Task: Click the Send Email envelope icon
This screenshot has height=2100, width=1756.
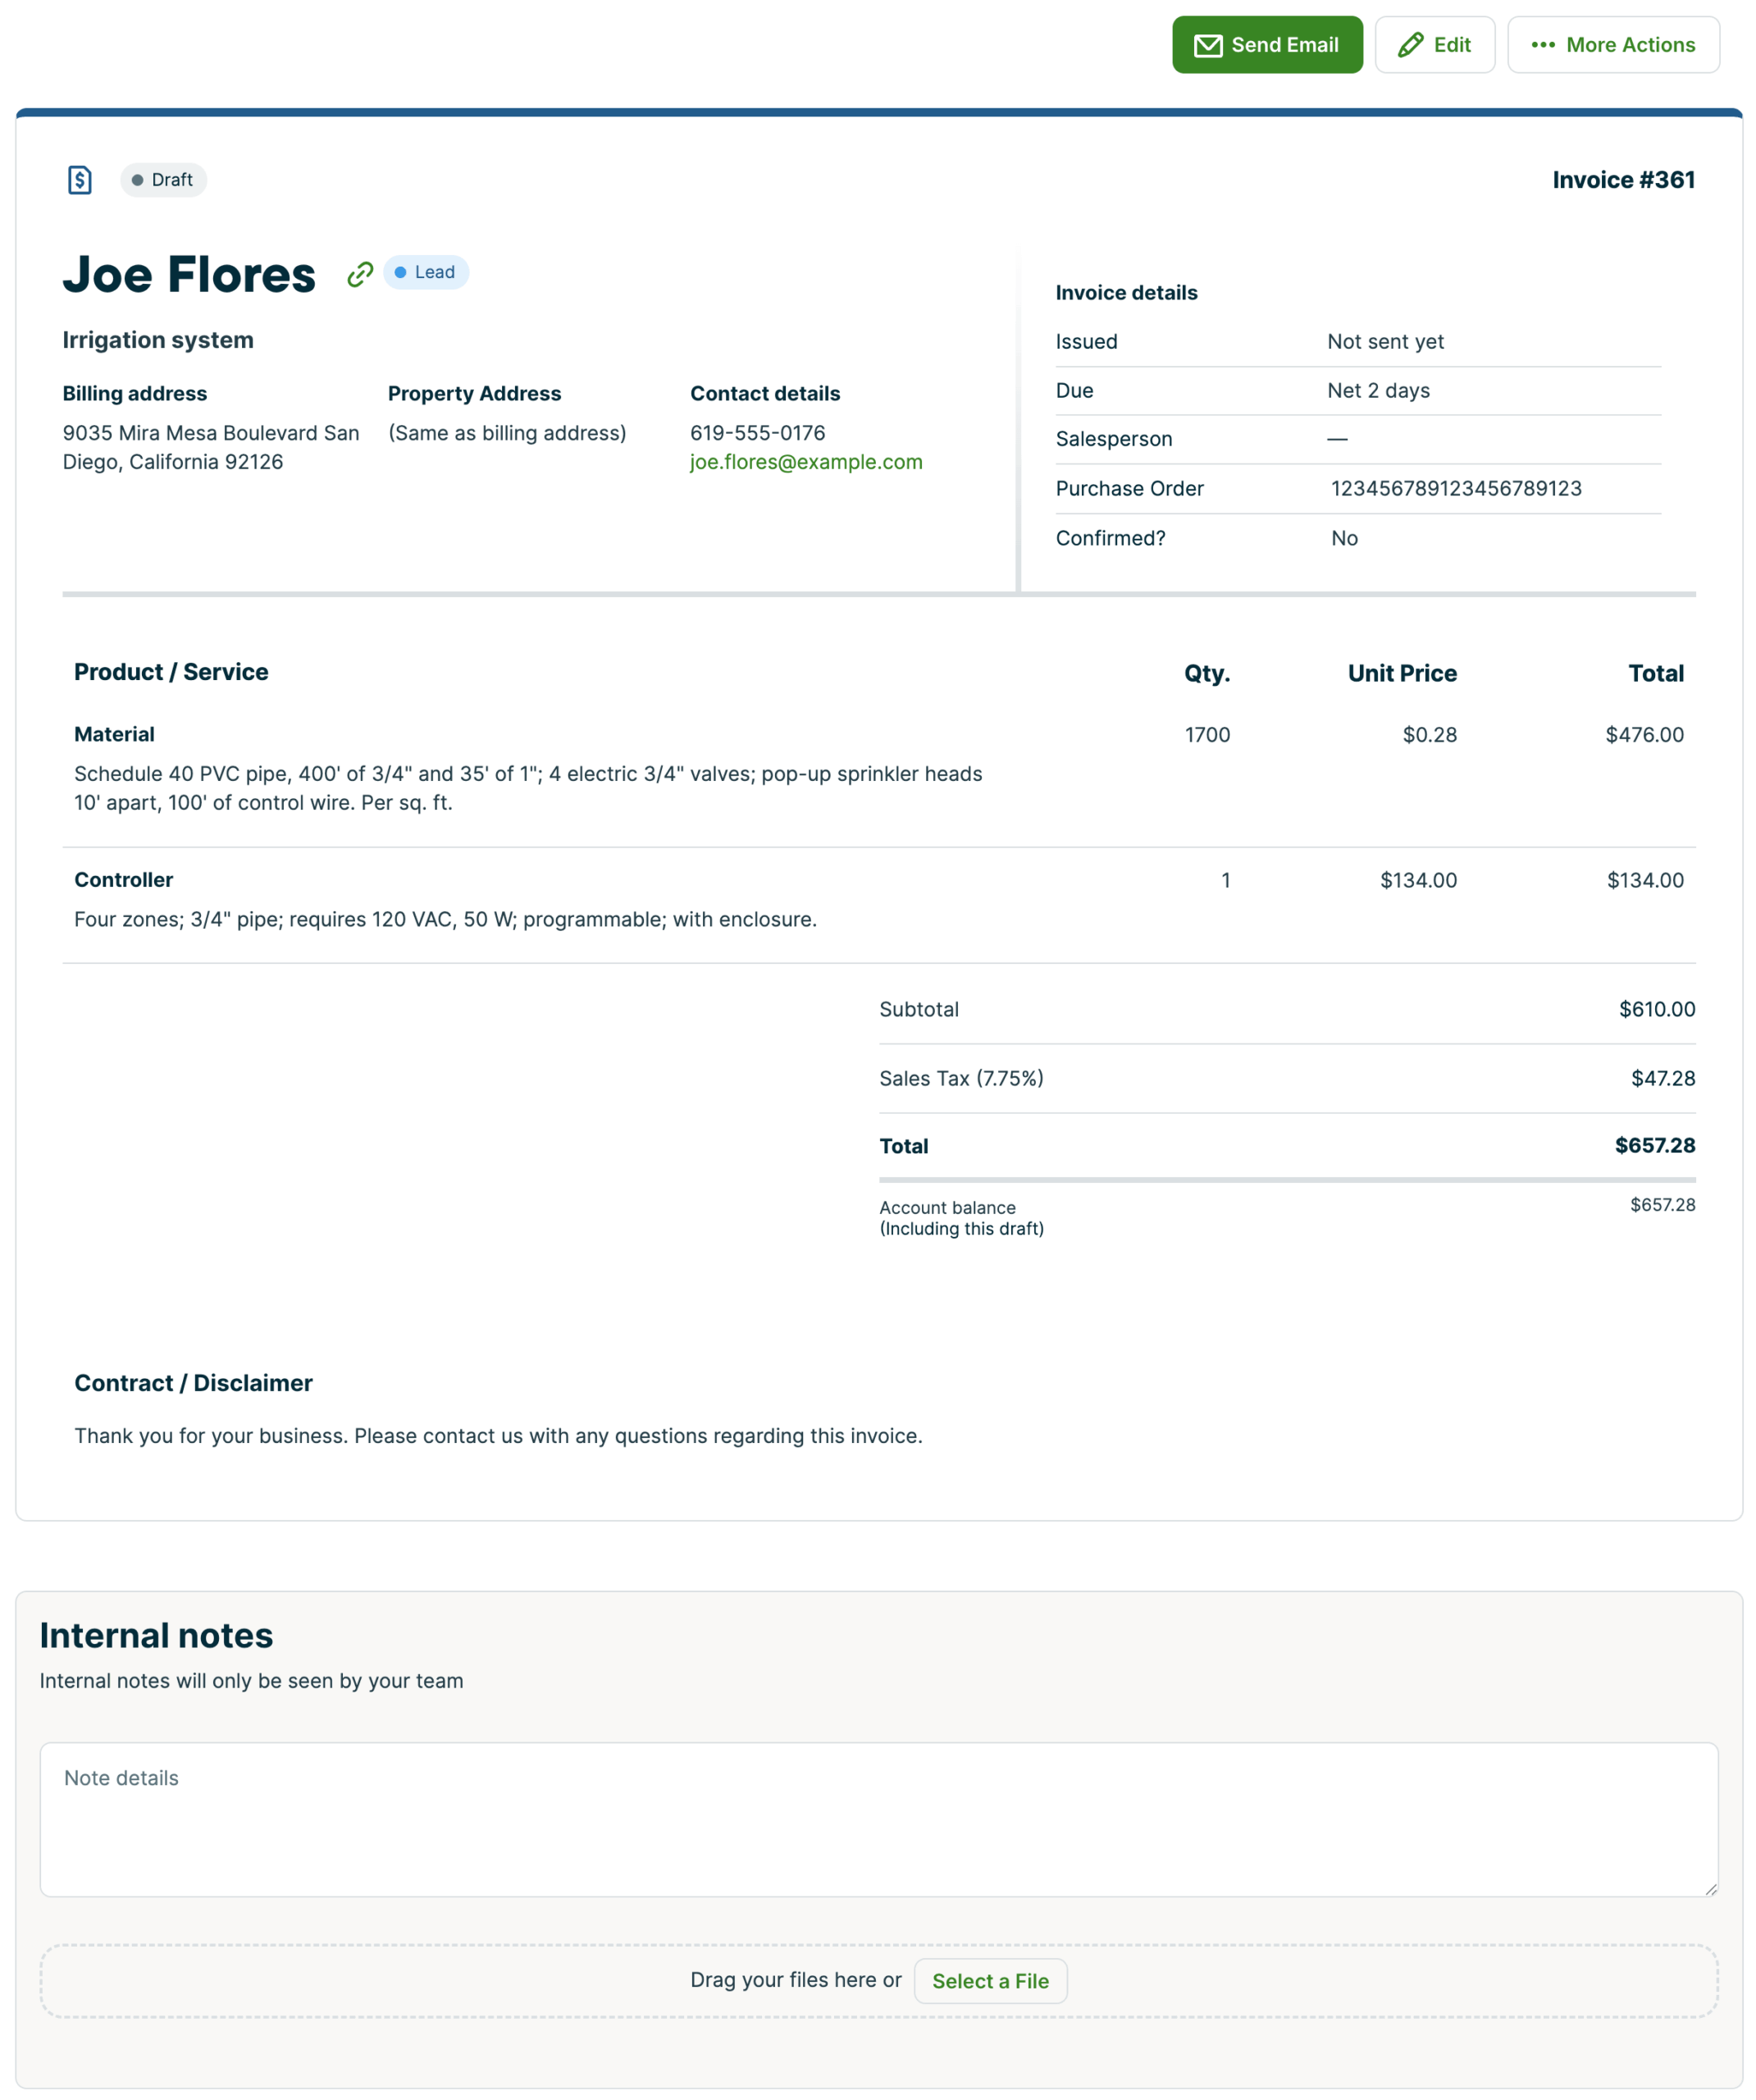Action: pos(1207,46)
